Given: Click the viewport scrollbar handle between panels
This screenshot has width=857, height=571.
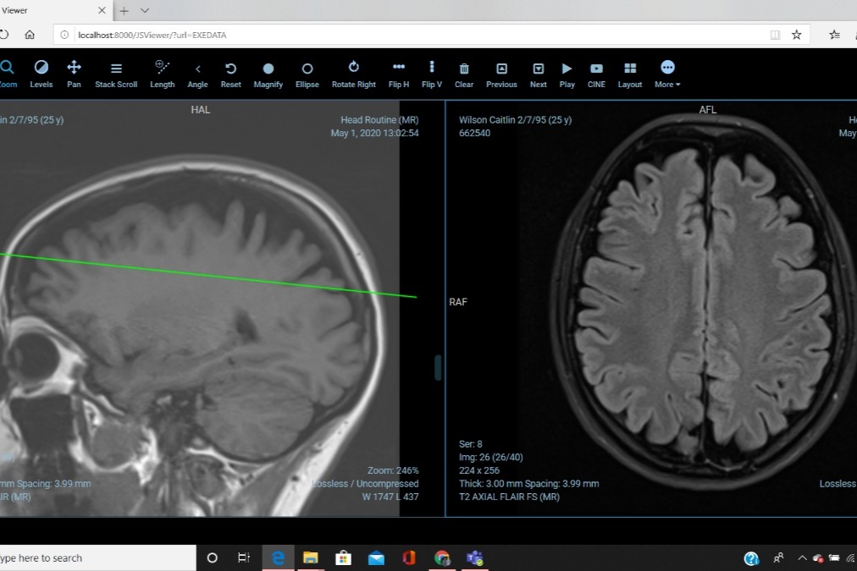Looking at the screenshot, I should click(x=438, y=367).
